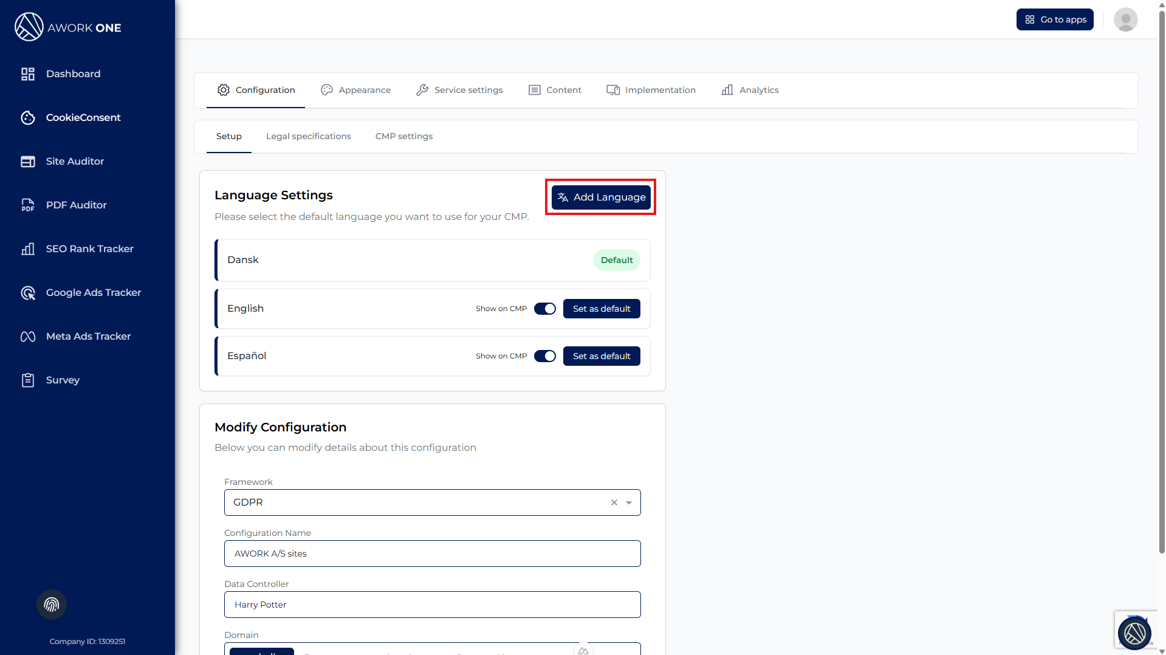The width and height of the screenshot is (1166, 655).
Task: Click the Configuration Name input field
Action: point(432,554)
